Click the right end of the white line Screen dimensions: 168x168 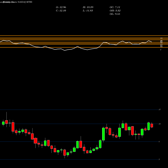pyautogui.click(x=152, y=42)
